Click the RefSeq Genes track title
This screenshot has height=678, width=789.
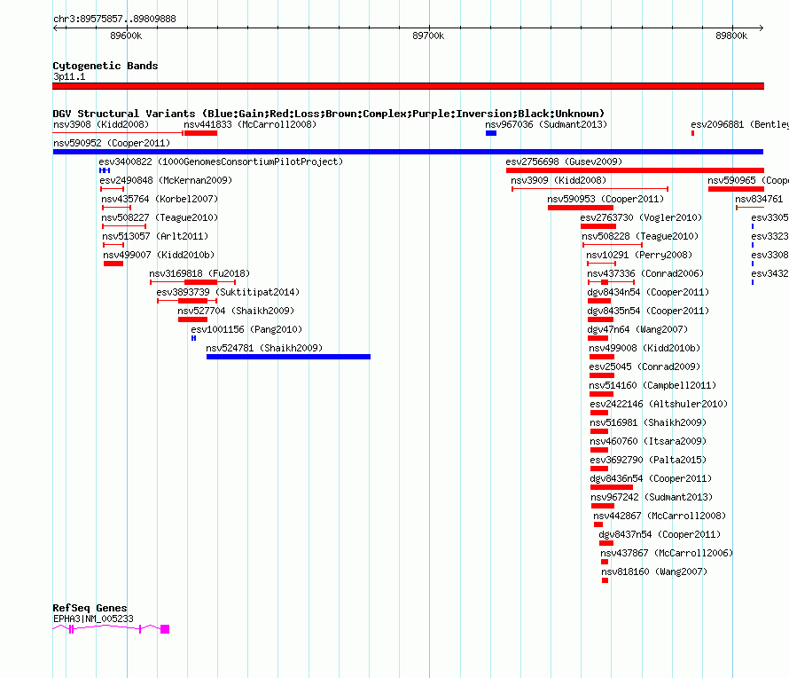[x=90, y=608]
